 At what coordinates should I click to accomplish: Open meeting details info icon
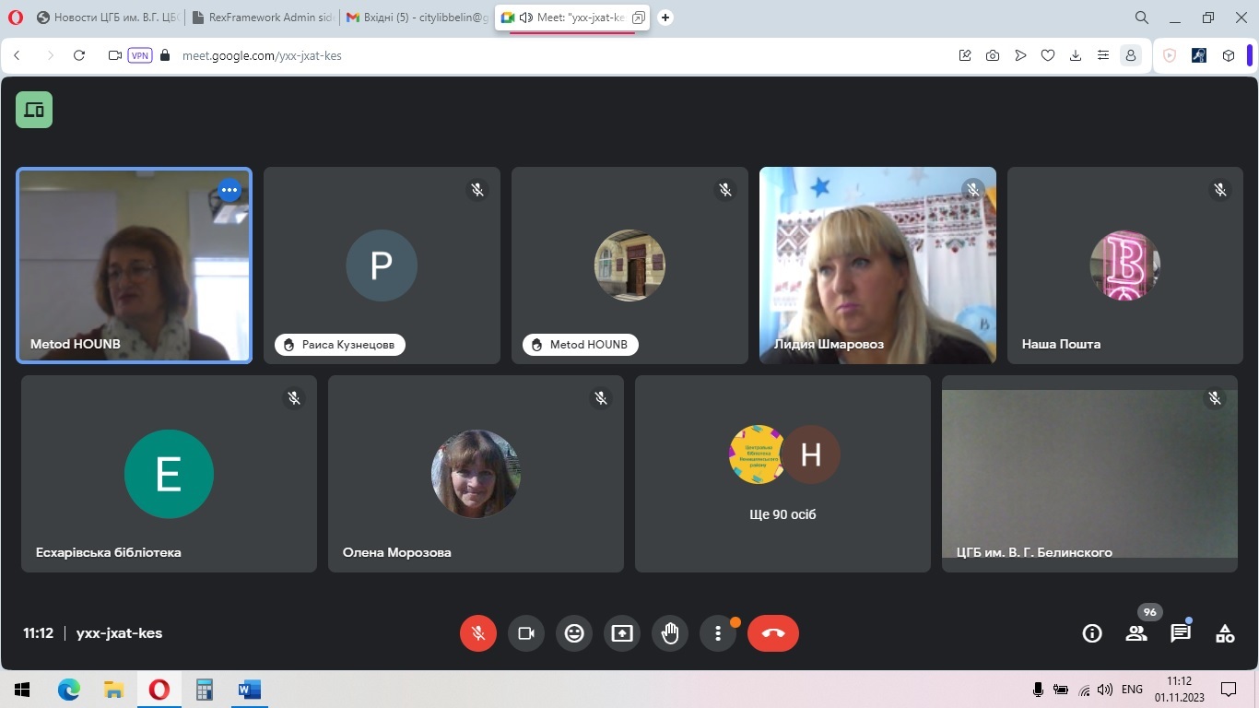pos(1092,633)
